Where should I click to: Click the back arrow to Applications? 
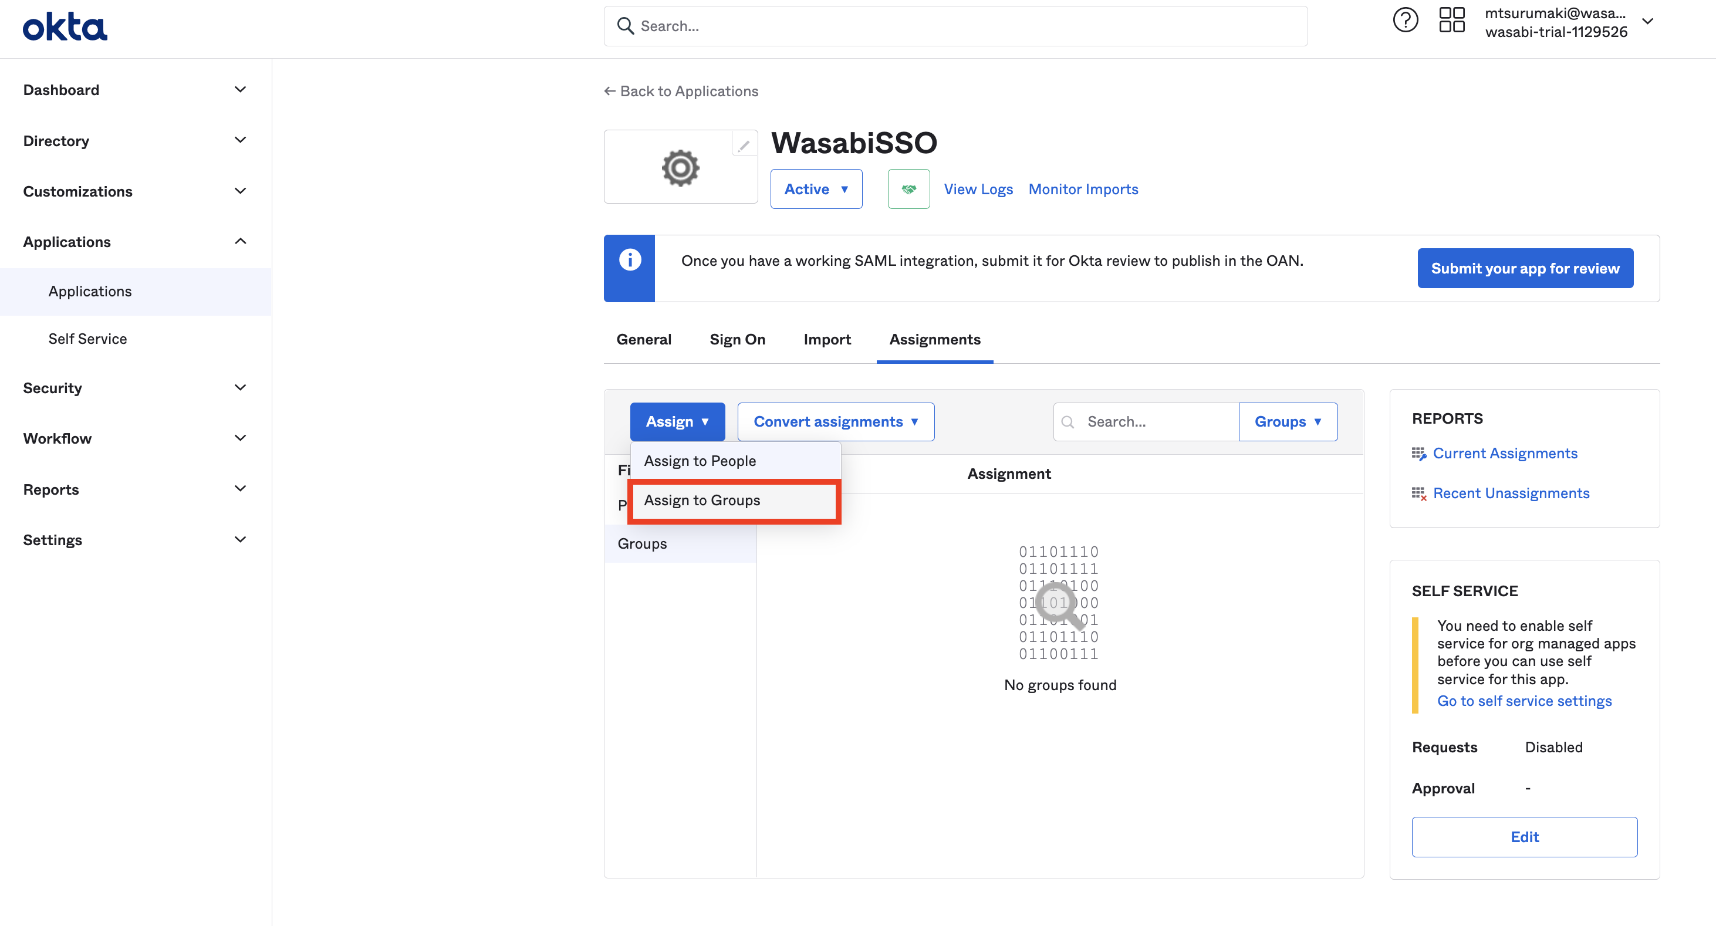click(x=609, y=92)
